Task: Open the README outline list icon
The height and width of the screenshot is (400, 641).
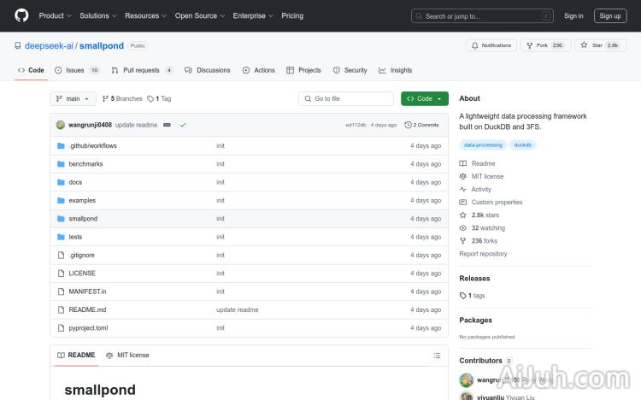Action: coord(437,355)
